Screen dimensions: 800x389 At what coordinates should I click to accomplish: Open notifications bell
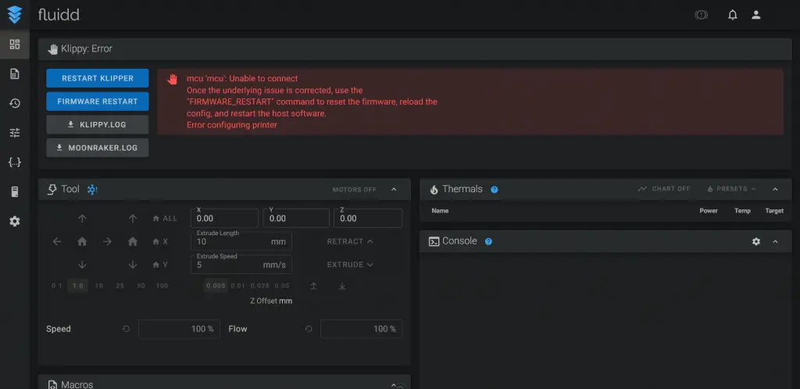click(x=733, y=15)
